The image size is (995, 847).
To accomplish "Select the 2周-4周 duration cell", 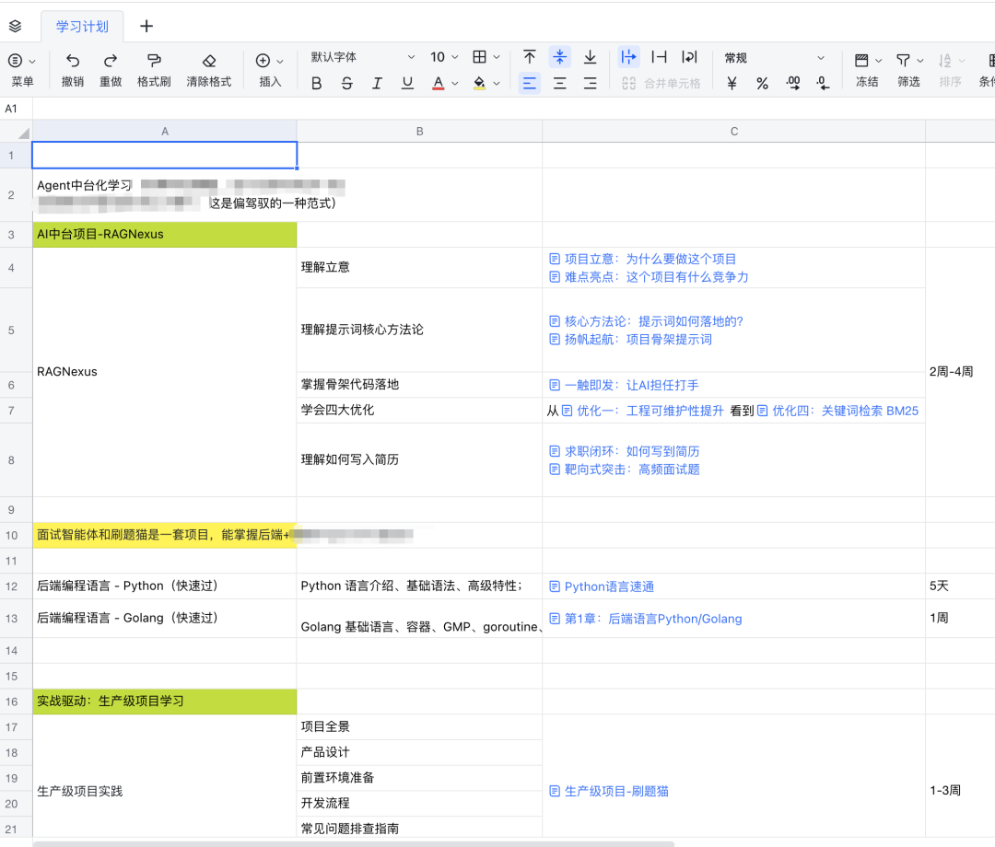I will click(x=959, y=372).
